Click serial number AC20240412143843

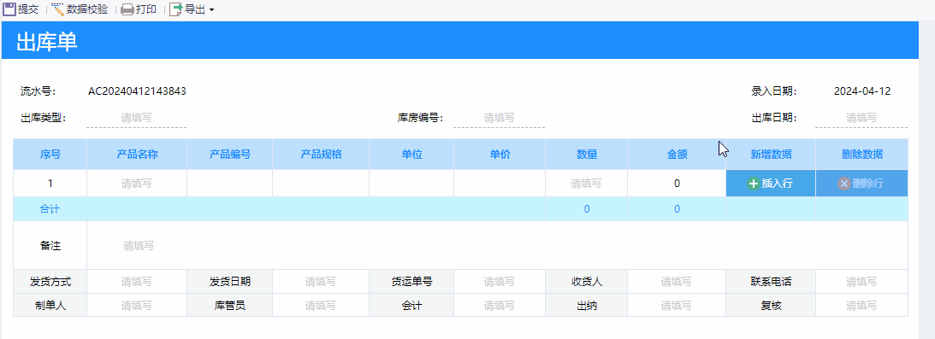pos(137,91)
